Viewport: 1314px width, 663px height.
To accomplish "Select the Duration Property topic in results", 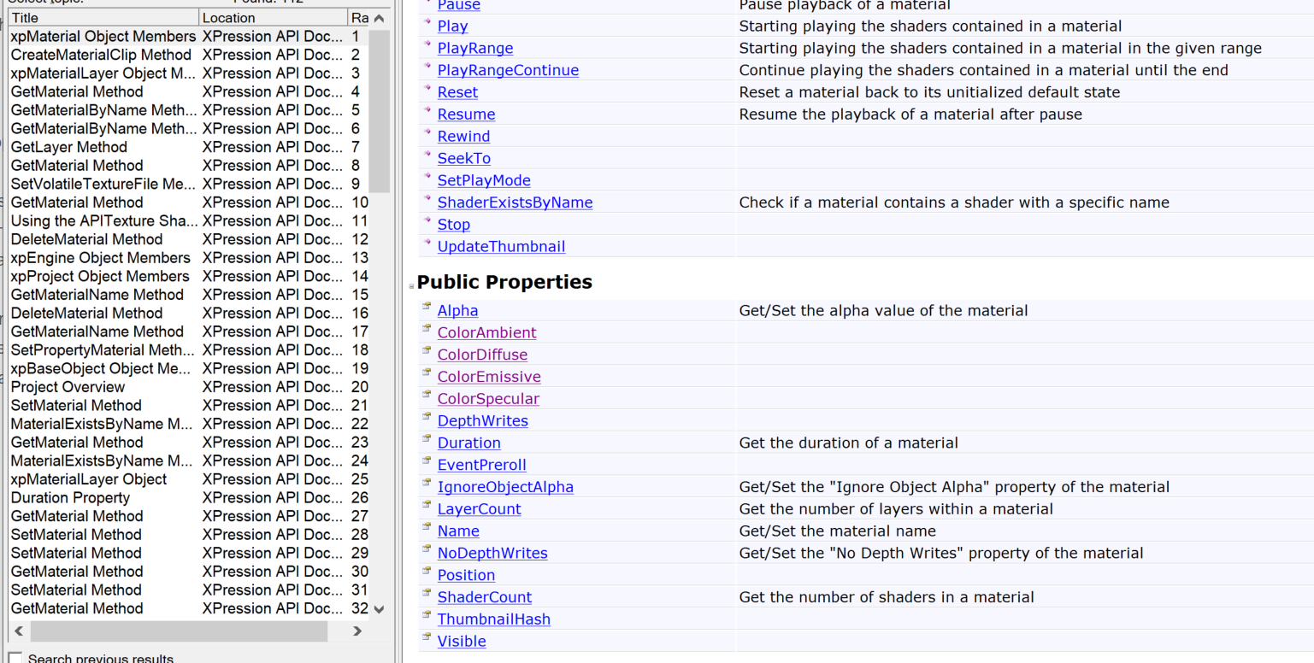I will click(x=70, y=497).
